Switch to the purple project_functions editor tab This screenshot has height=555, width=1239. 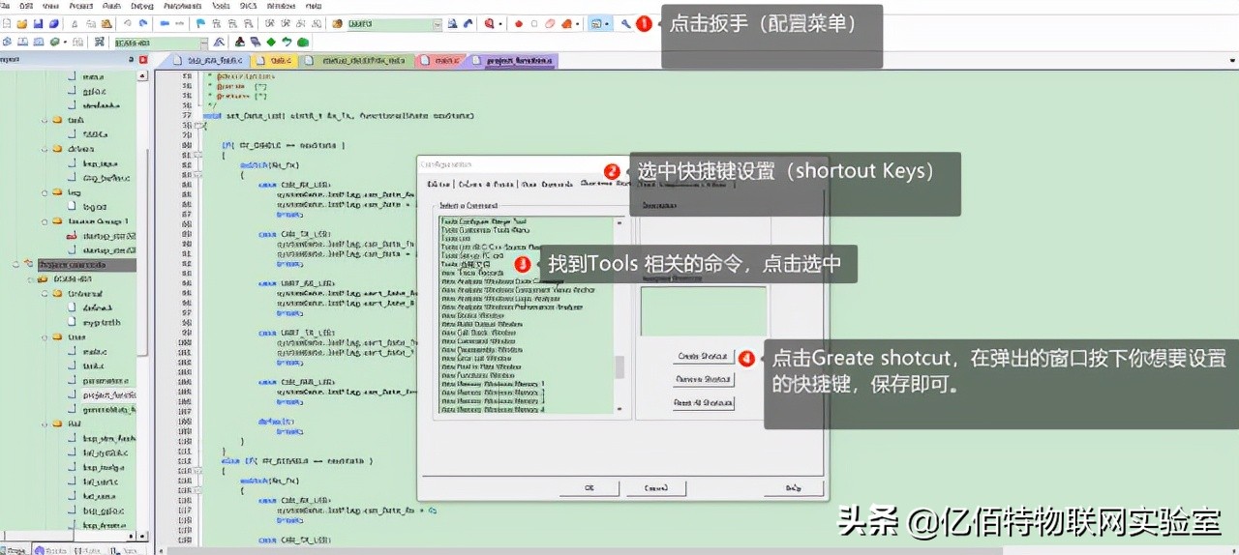[514, 60]
